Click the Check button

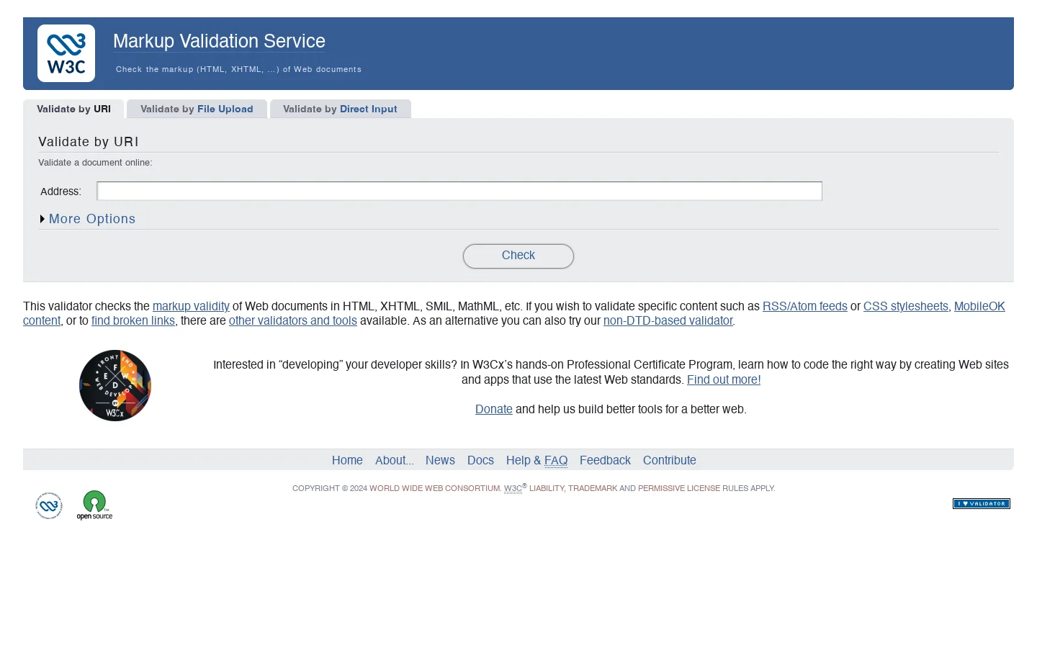tap(518, 256)
